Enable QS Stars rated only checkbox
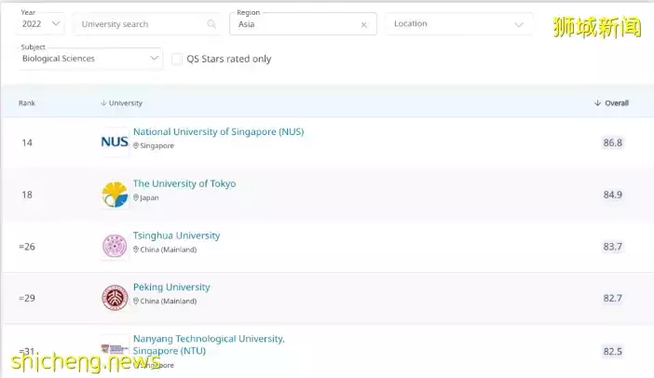654x378 pixels. pos(177,59)
